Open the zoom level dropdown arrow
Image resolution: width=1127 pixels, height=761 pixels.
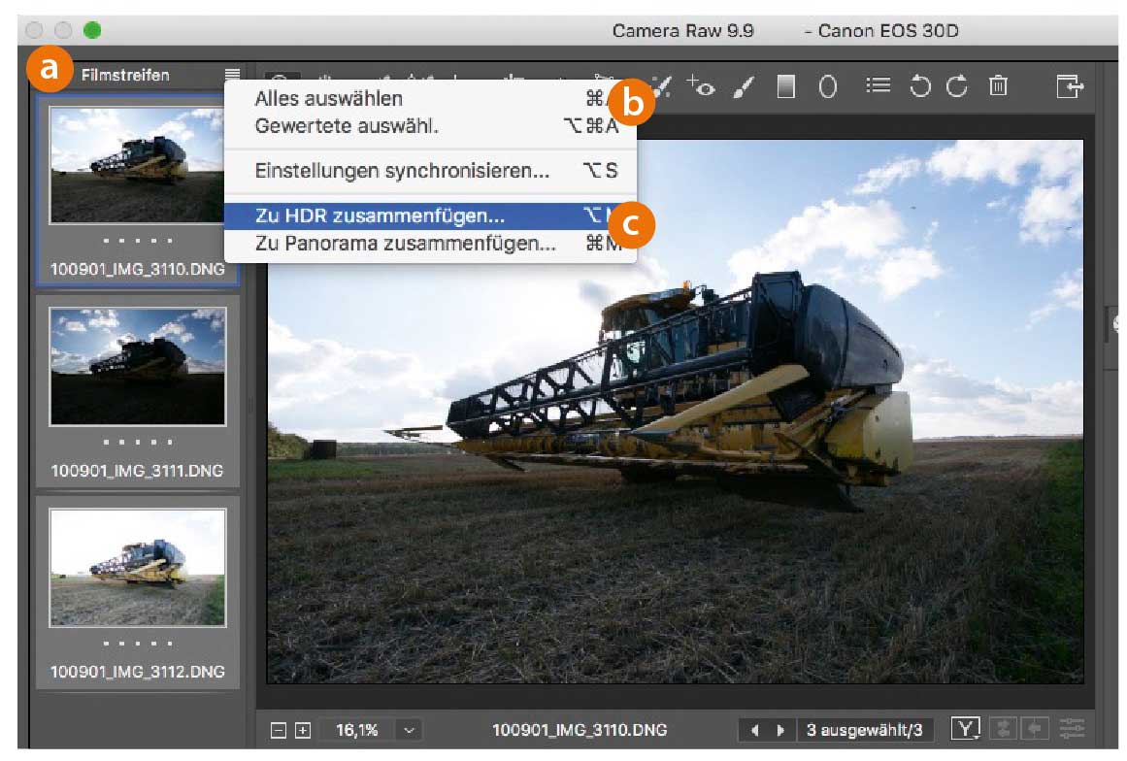(410, 730)
